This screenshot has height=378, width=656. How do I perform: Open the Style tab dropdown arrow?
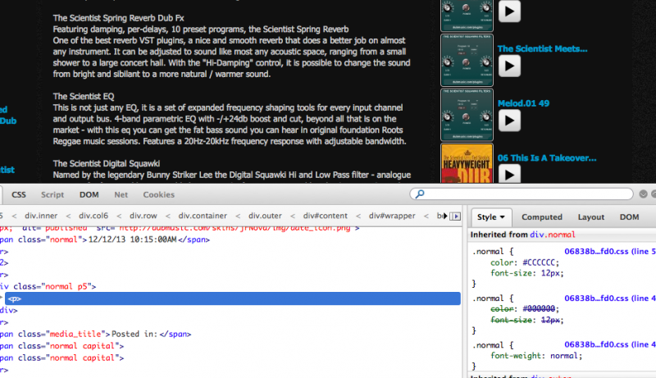[502, 217]
